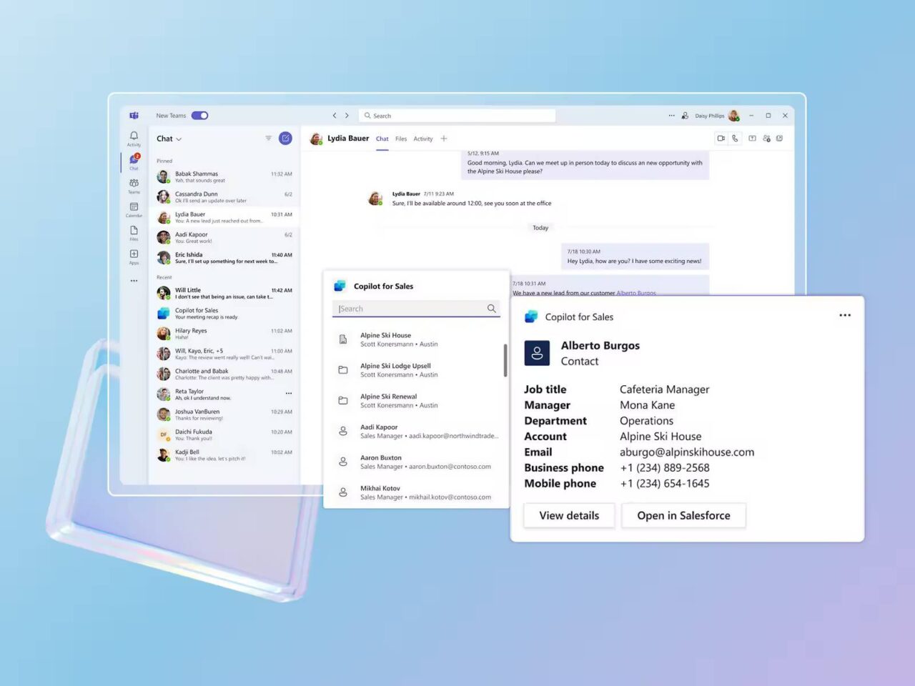915x686 pixels.
Task: Click Open in Salesforce
Action: tap(683, 515)
